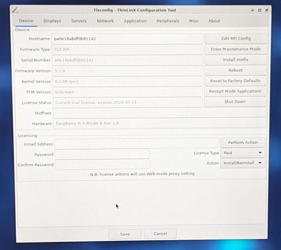Click the Shut Down button
Screen dimensions: 281x250
pos(235,102)
